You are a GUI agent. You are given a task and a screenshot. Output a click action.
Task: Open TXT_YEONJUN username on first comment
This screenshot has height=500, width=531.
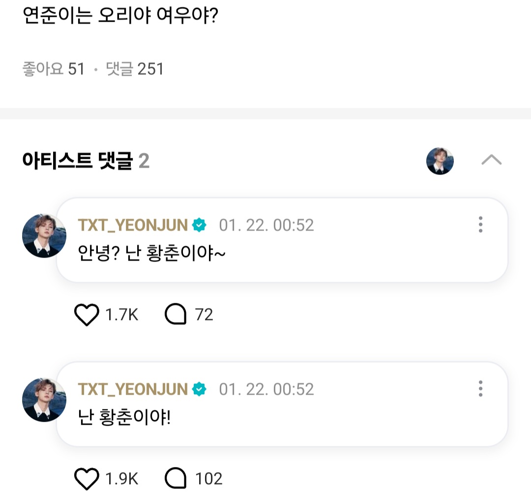pos(133,225)
